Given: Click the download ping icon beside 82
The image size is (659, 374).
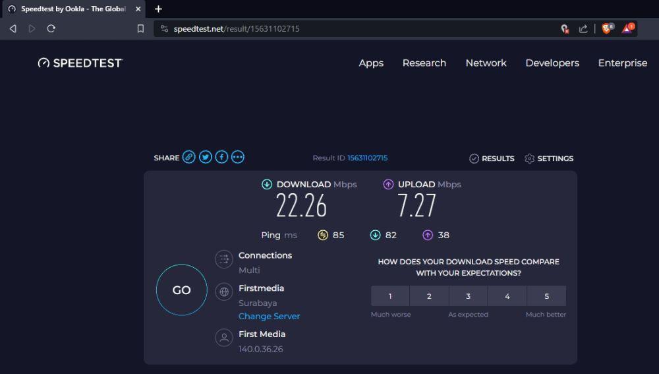Looking at the screenshot, I should click(x=376, y=235).
